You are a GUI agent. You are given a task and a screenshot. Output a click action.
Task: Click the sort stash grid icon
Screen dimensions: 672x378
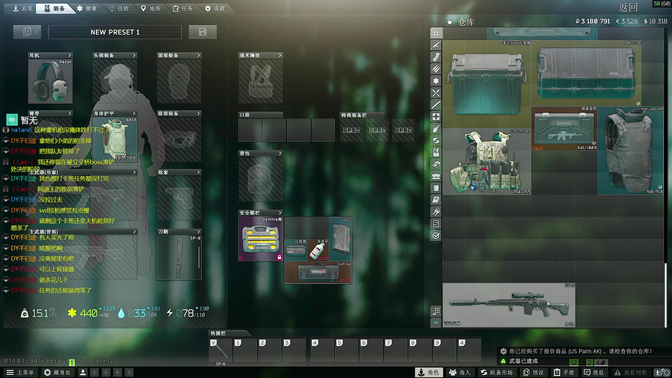coord(436,311)
